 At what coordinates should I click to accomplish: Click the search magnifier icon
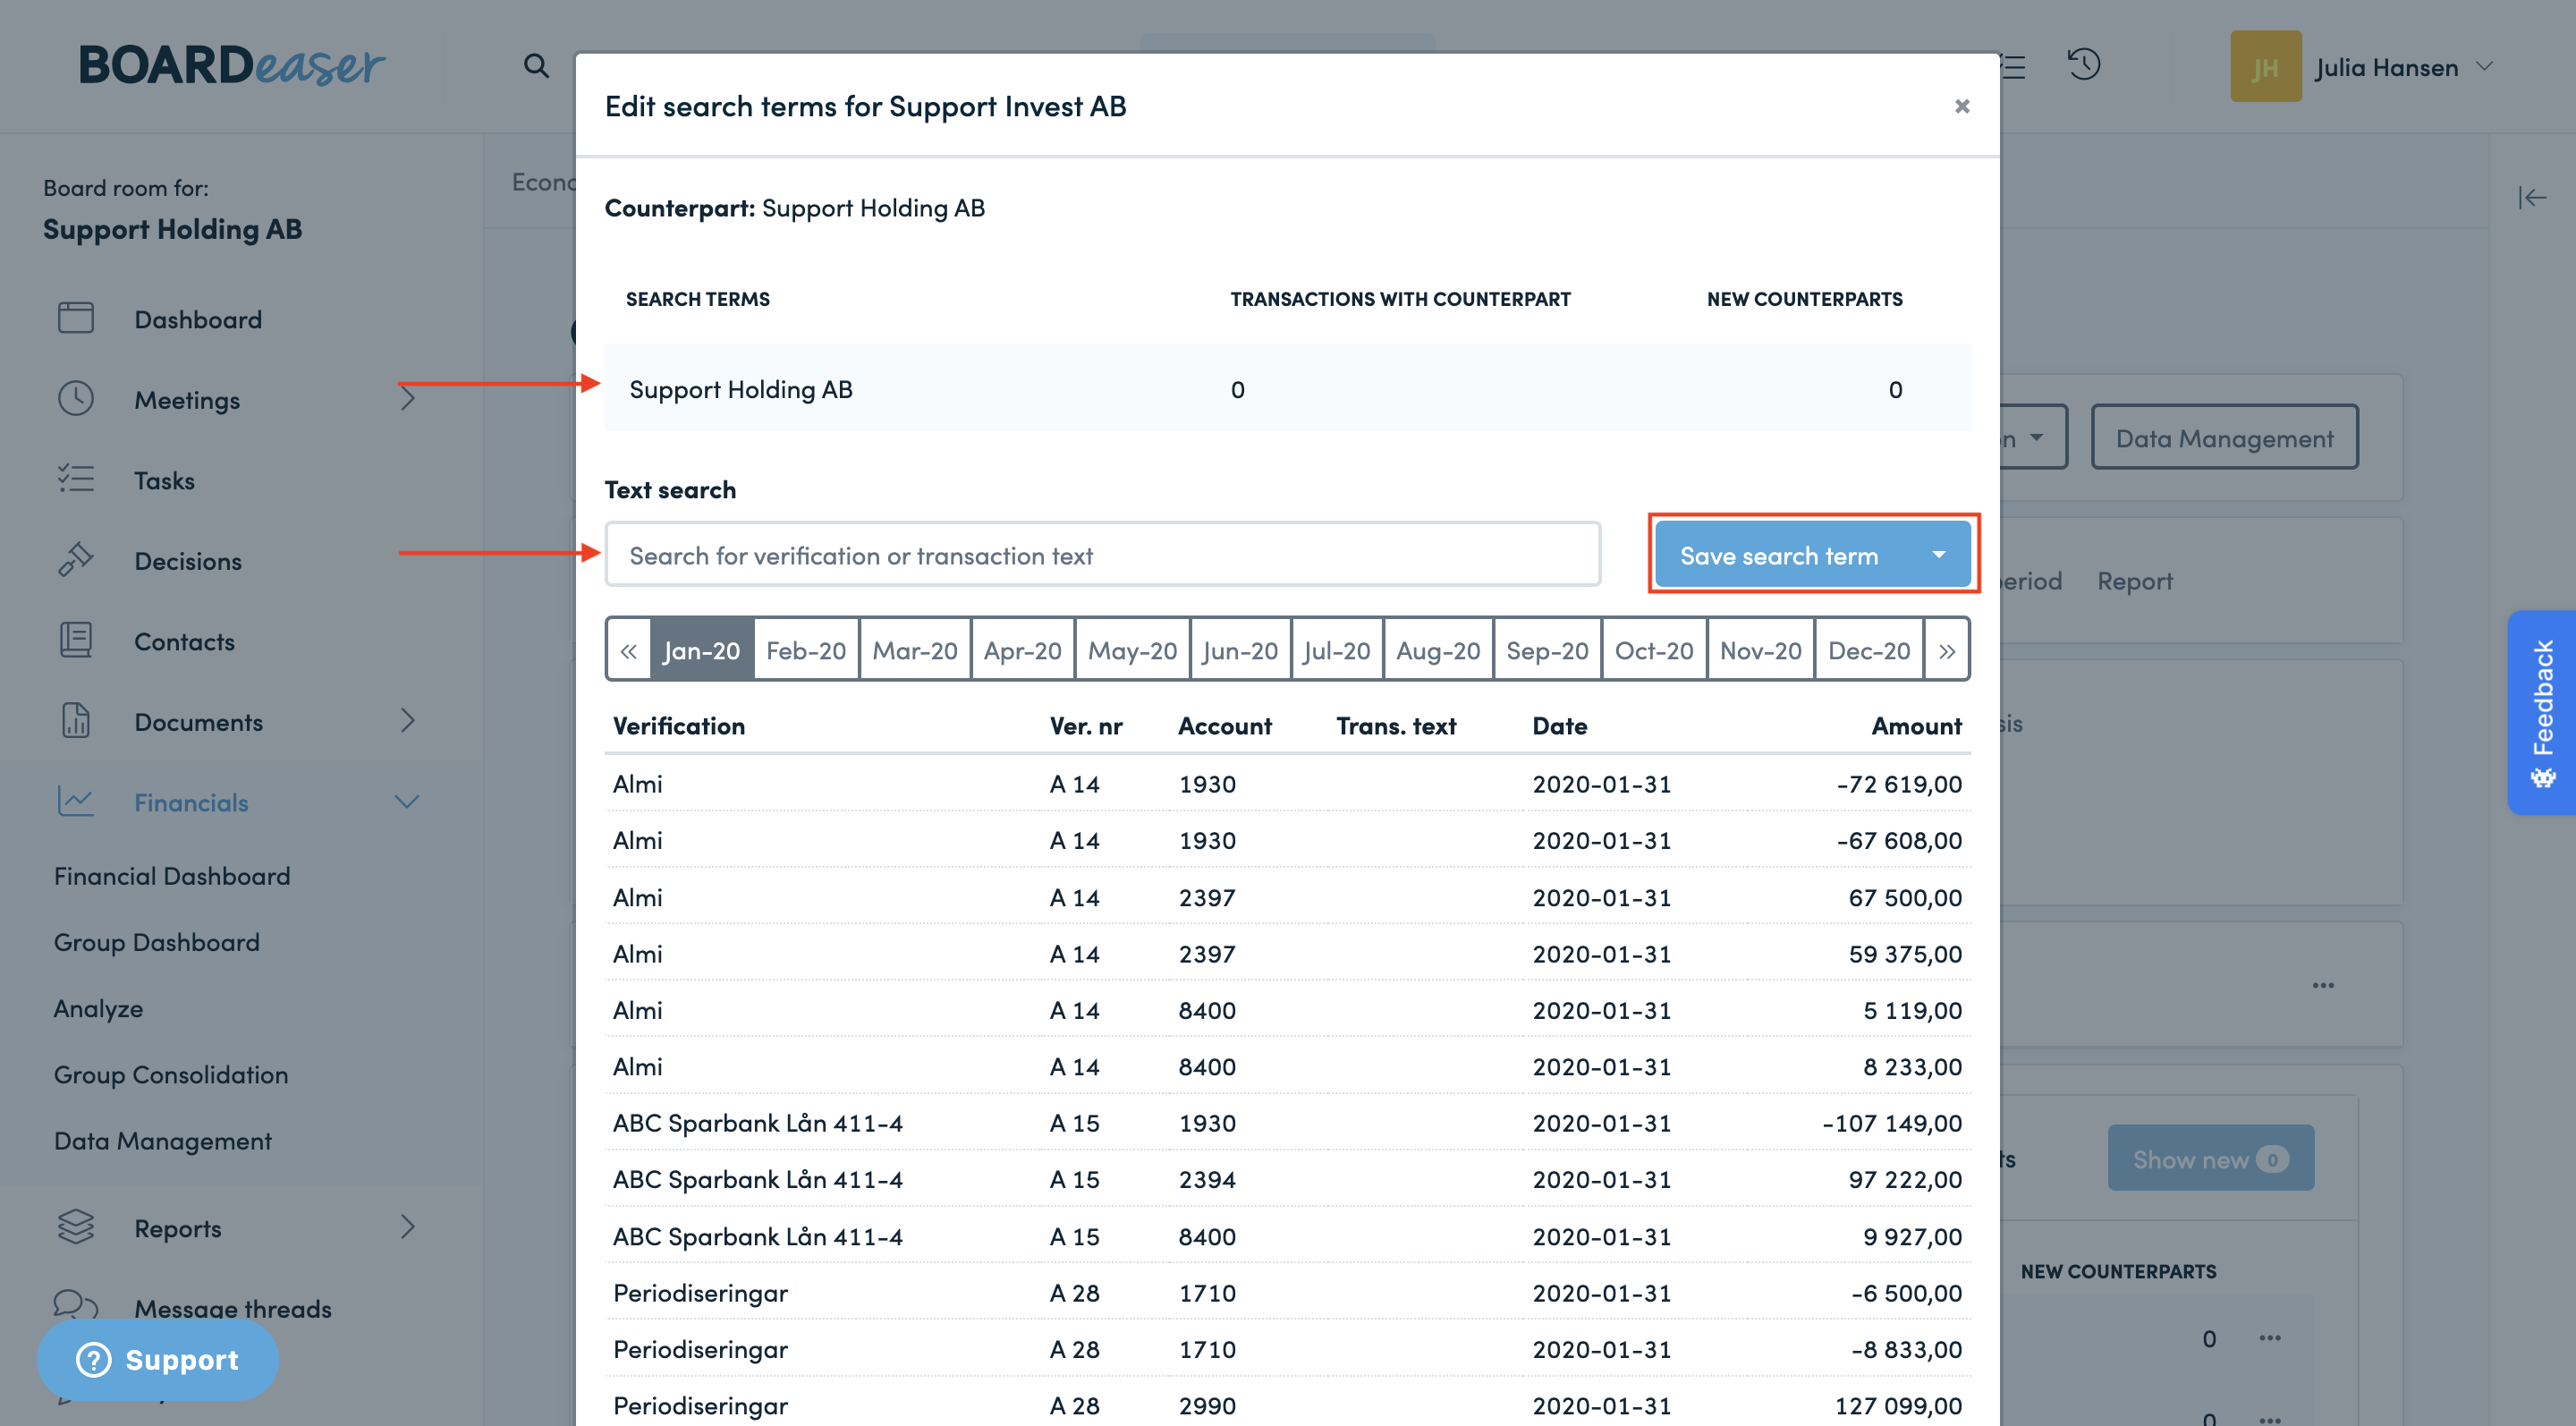point(536,66)
